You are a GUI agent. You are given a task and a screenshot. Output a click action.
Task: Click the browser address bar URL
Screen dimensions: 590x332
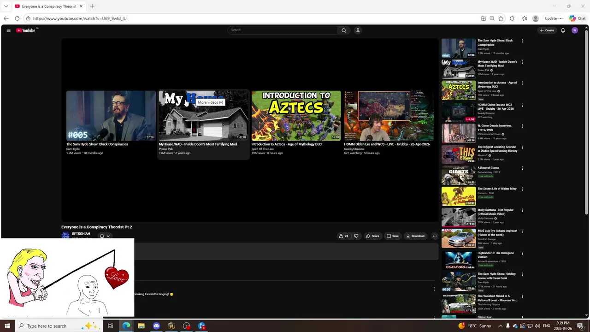click(x=80, y=18)
